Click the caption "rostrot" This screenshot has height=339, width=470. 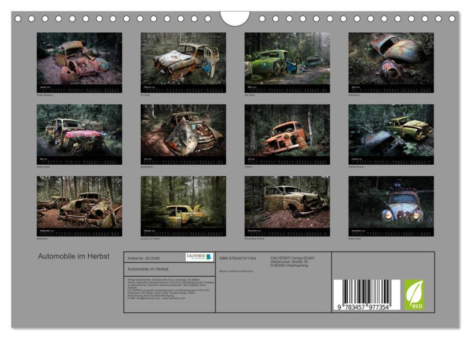248,167
